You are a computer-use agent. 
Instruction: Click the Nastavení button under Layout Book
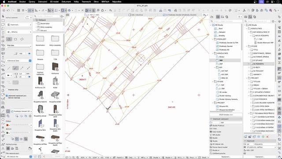260,157
